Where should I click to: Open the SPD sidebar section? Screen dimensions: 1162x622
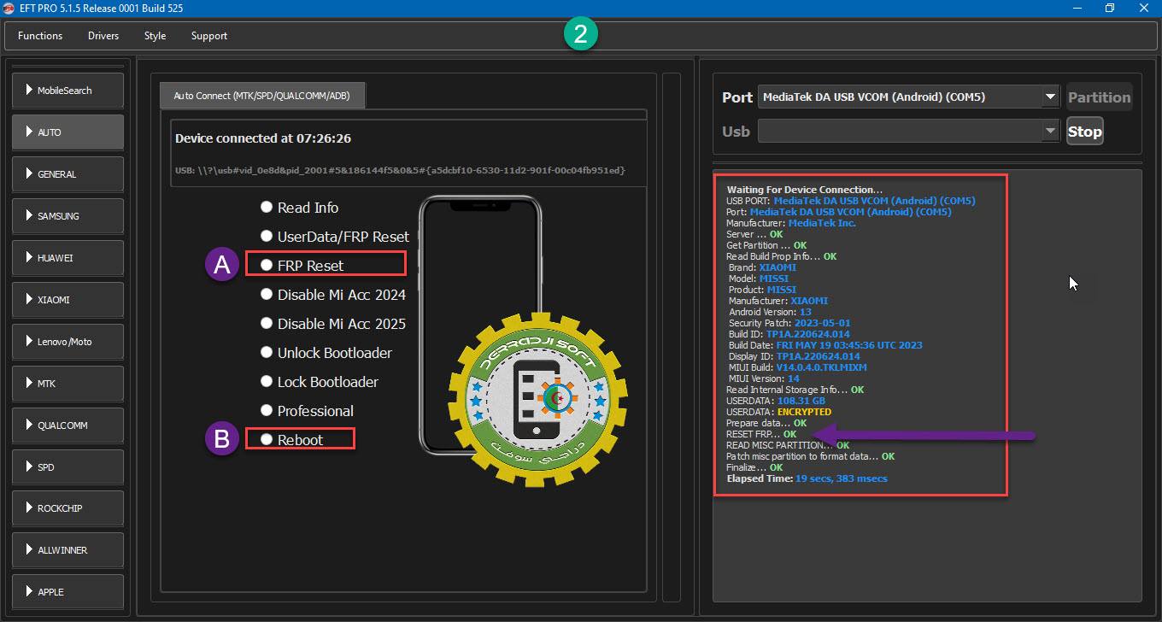point(68,466)
